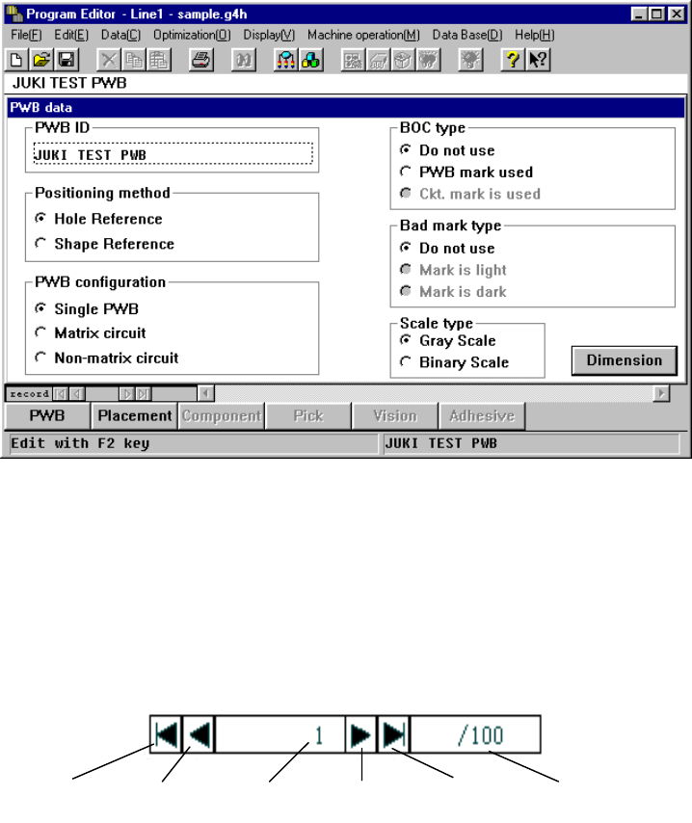The width and height of the screenshot is (692, 823).
Task: Open the File(F) menu
Action: 26,35
